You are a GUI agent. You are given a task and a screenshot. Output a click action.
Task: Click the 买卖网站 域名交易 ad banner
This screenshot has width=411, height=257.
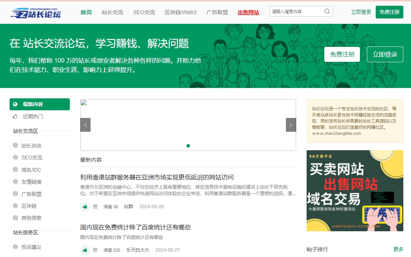pos(355,191)
